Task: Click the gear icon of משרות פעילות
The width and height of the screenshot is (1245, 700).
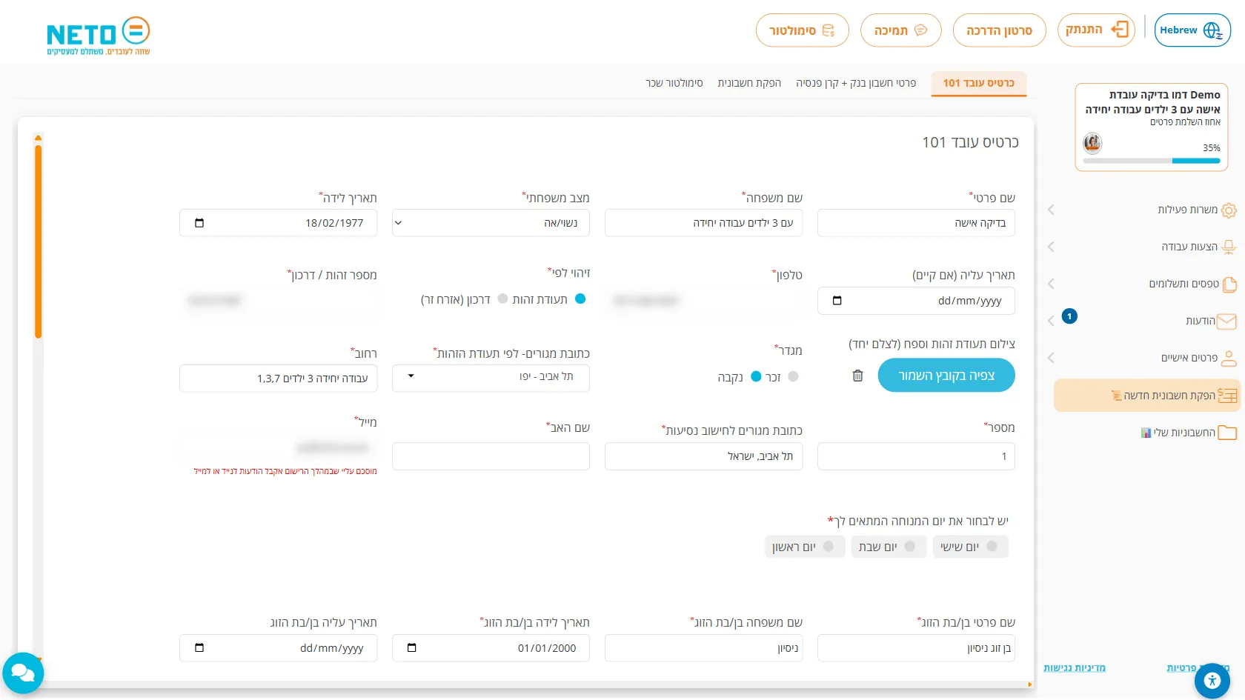Action: (x=1229, y=210)
